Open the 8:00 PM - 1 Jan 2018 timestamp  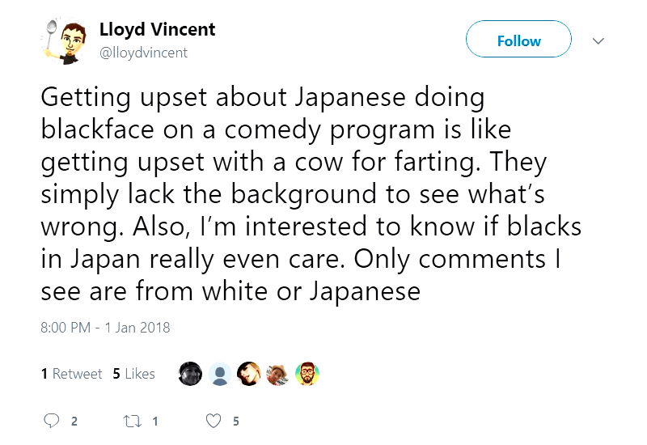(105, 328)
